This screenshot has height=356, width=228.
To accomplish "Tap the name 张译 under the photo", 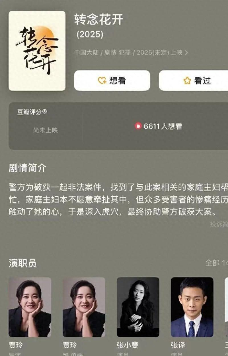I will (x=178, y=345).
